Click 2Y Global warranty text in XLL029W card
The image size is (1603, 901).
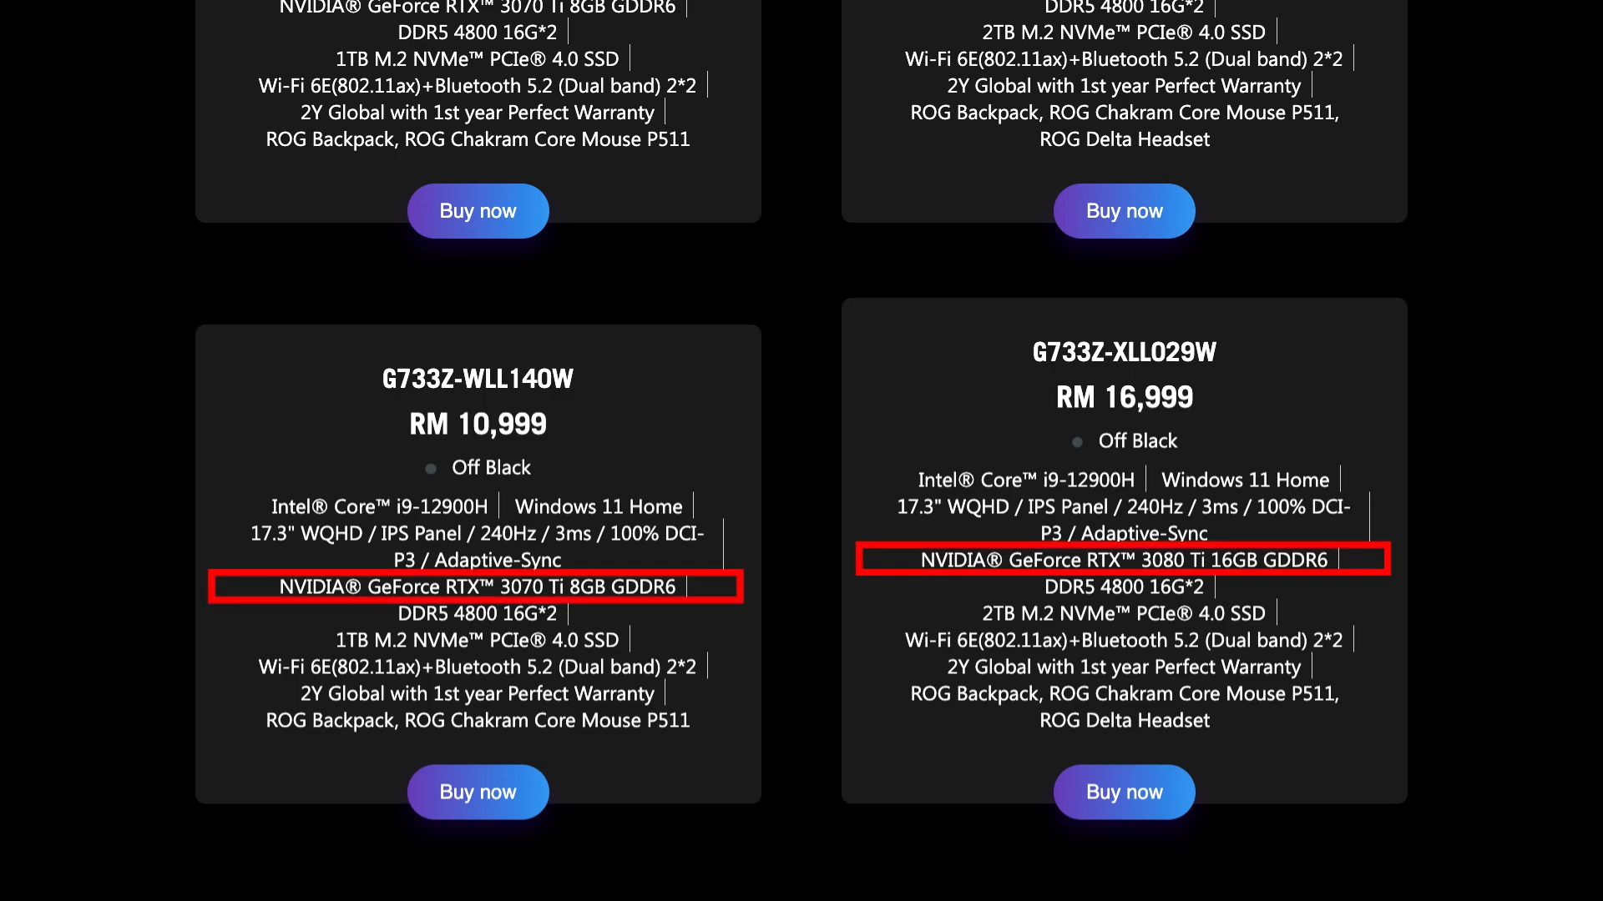click(x=1124, y=667)
